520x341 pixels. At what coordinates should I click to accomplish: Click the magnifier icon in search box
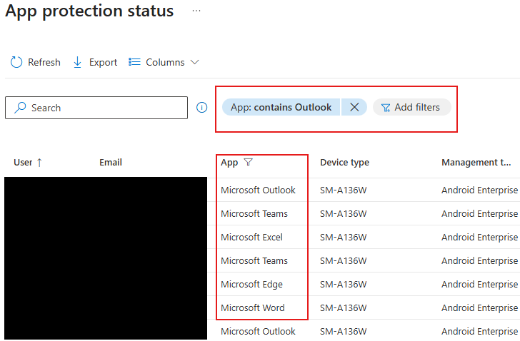(x=20, y=107)
